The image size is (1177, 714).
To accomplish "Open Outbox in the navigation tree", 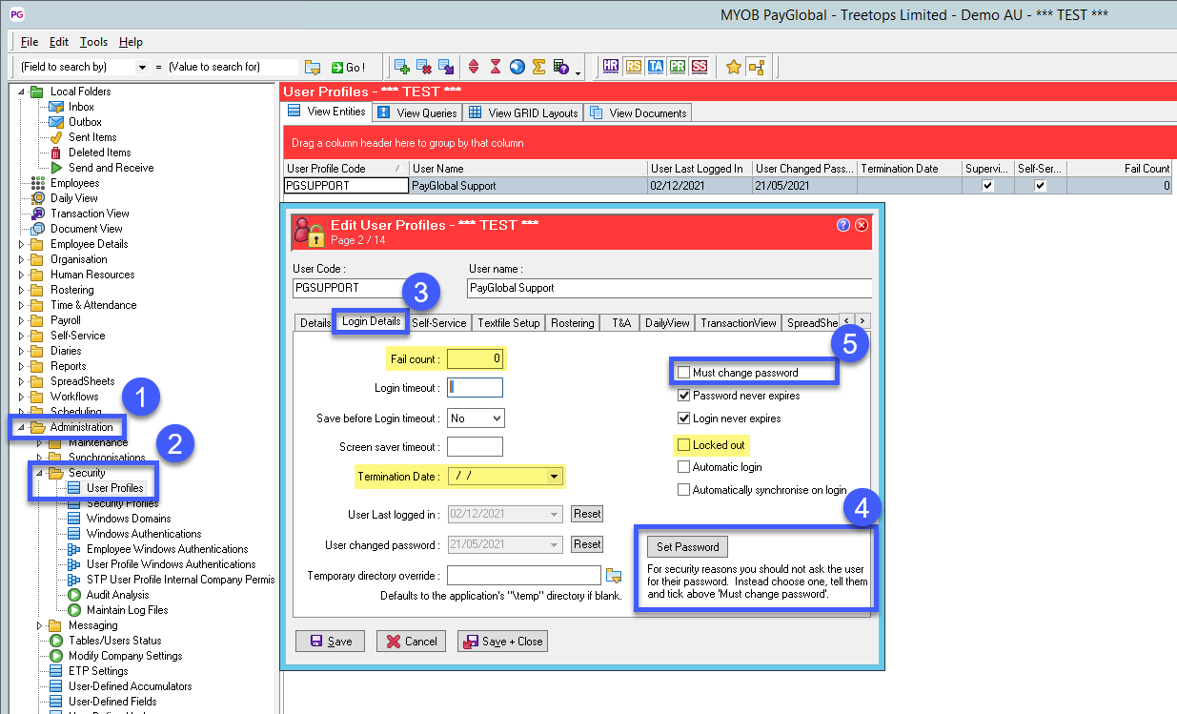I will coord(85,122).
